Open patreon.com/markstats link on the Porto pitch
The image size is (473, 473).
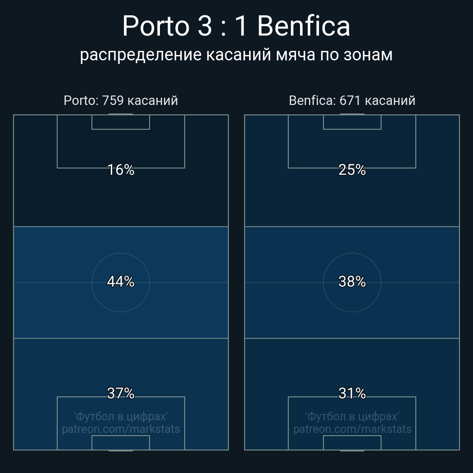(x=121, y=429)
